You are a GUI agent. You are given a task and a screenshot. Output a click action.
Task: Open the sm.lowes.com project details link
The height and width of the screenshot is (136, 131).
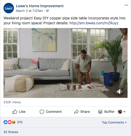coord(94,23)
